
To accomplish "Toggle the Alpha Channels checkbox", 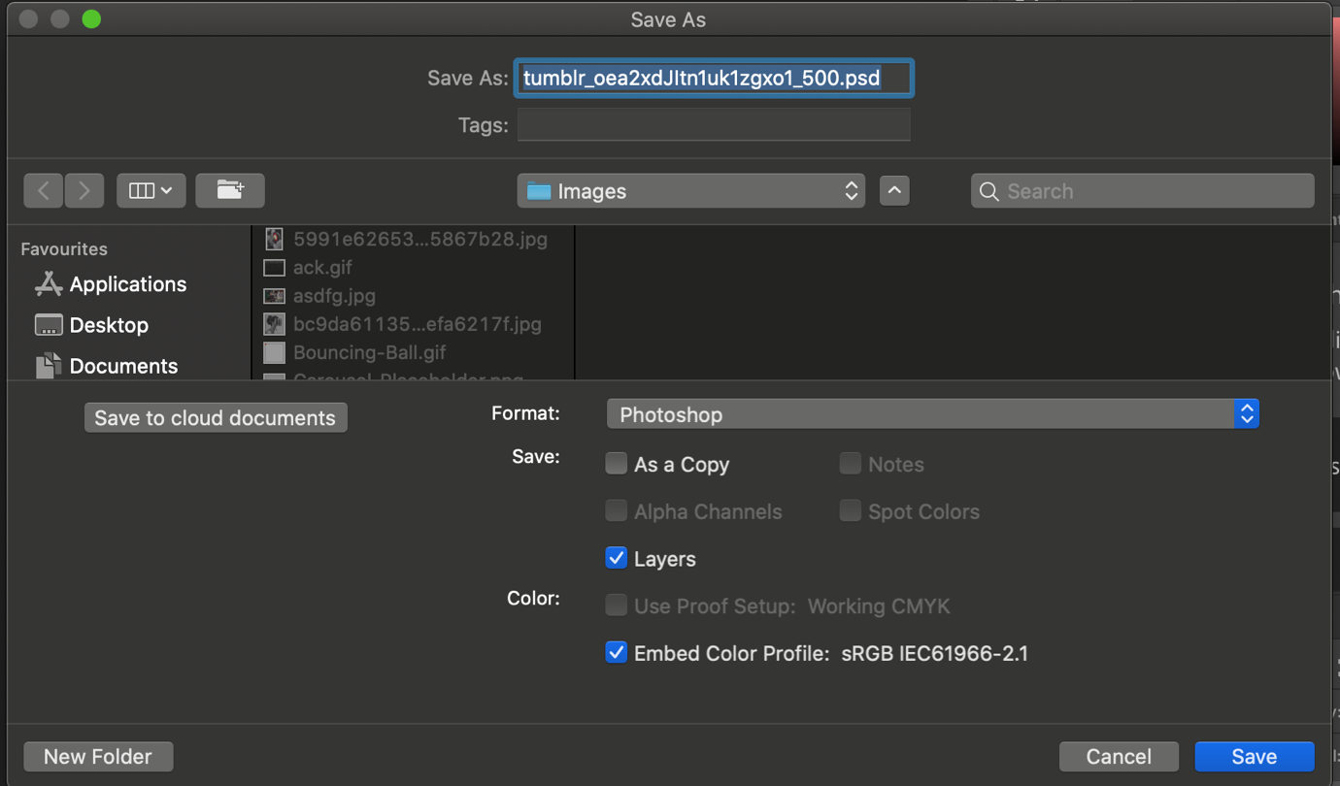I will click(616, 510).
